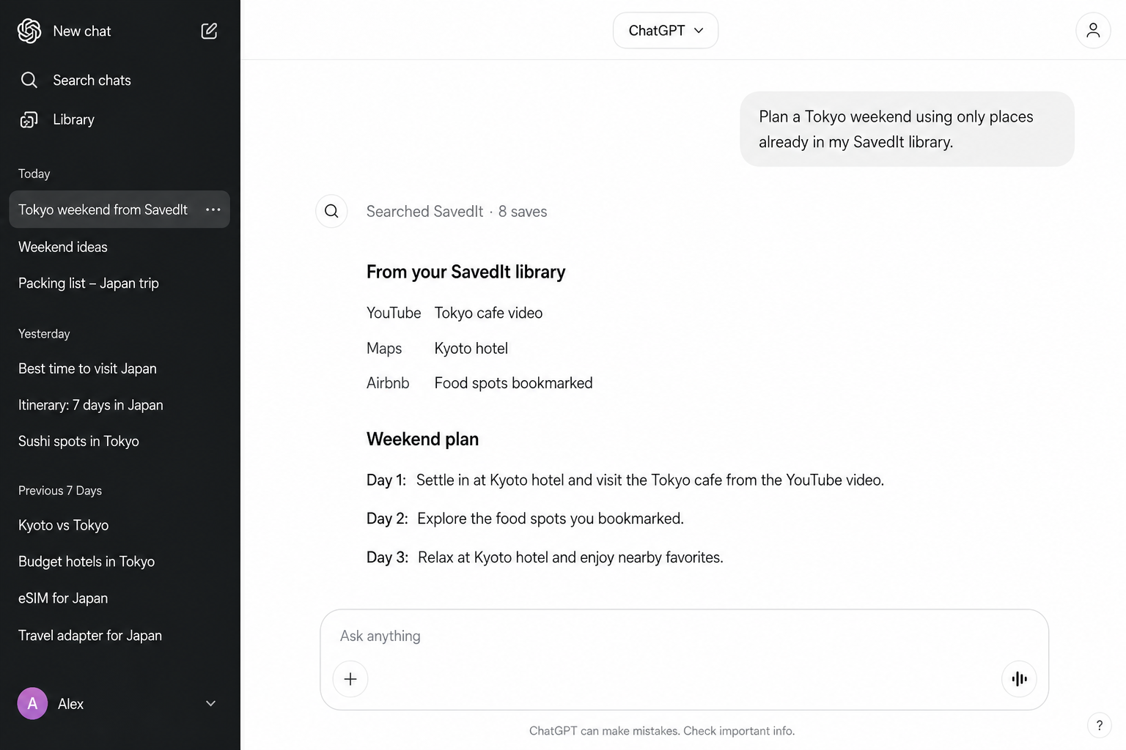This screenshot has height=750, width=1126.
Task: Click the Searched SavedIt magnifier icon
Action: point(331,211)
